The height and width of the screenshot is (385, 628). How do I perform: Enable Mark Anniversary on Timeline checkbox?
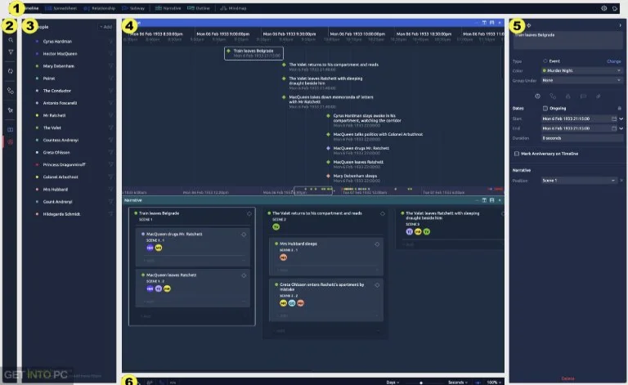point(517,154)
